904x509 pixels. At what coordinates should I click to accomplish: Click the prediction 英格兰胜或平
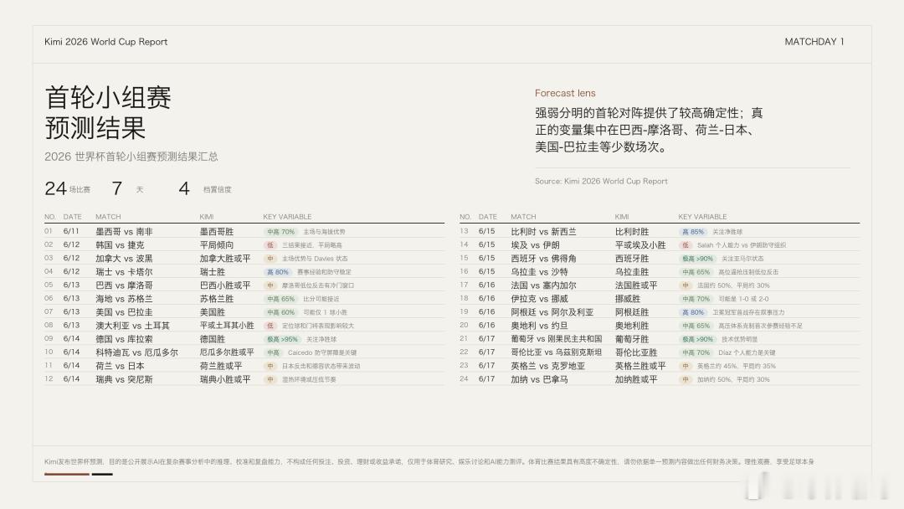(x=640, y=366)
